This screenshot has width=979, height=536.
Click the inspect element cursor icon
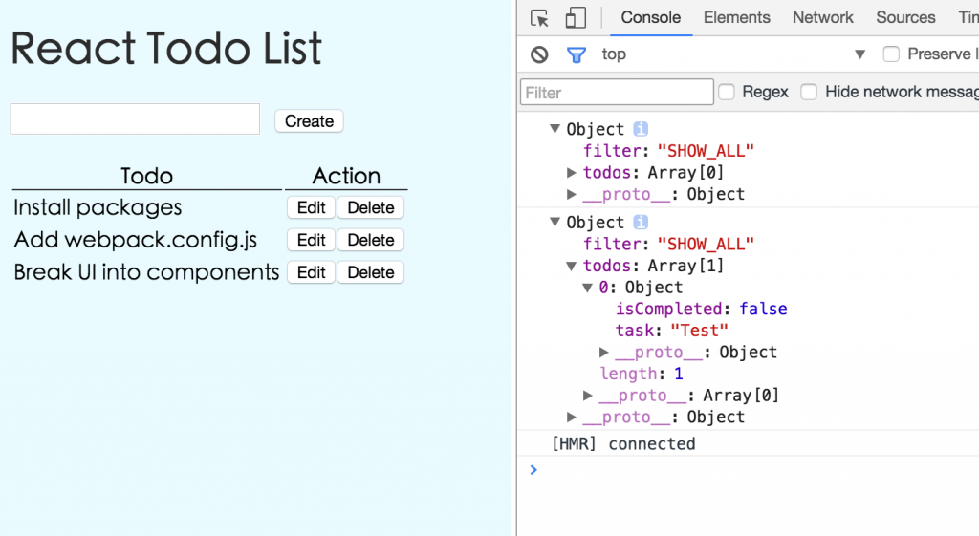pyautogui.click(x=540, y=18)
